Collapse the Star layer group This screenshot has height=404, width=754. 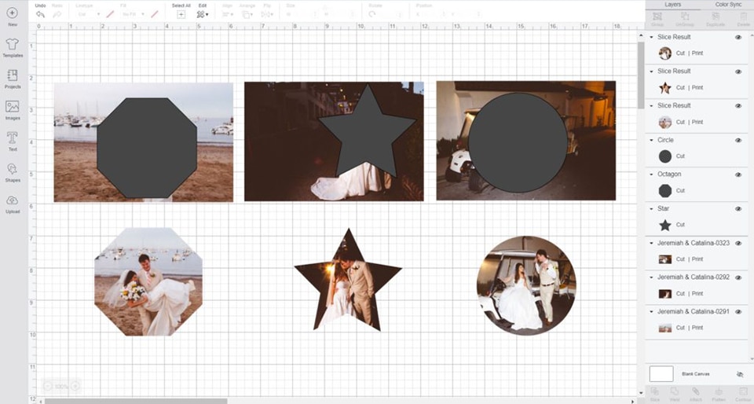(x=652, y=209)
